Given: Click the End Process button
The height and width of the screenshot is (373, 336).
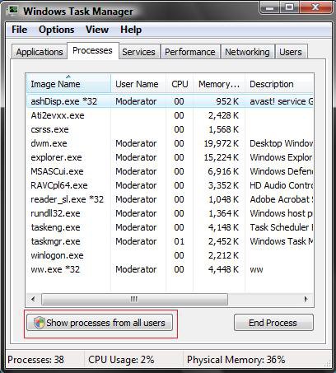Looking at the screenshot, I should [273, 323].
